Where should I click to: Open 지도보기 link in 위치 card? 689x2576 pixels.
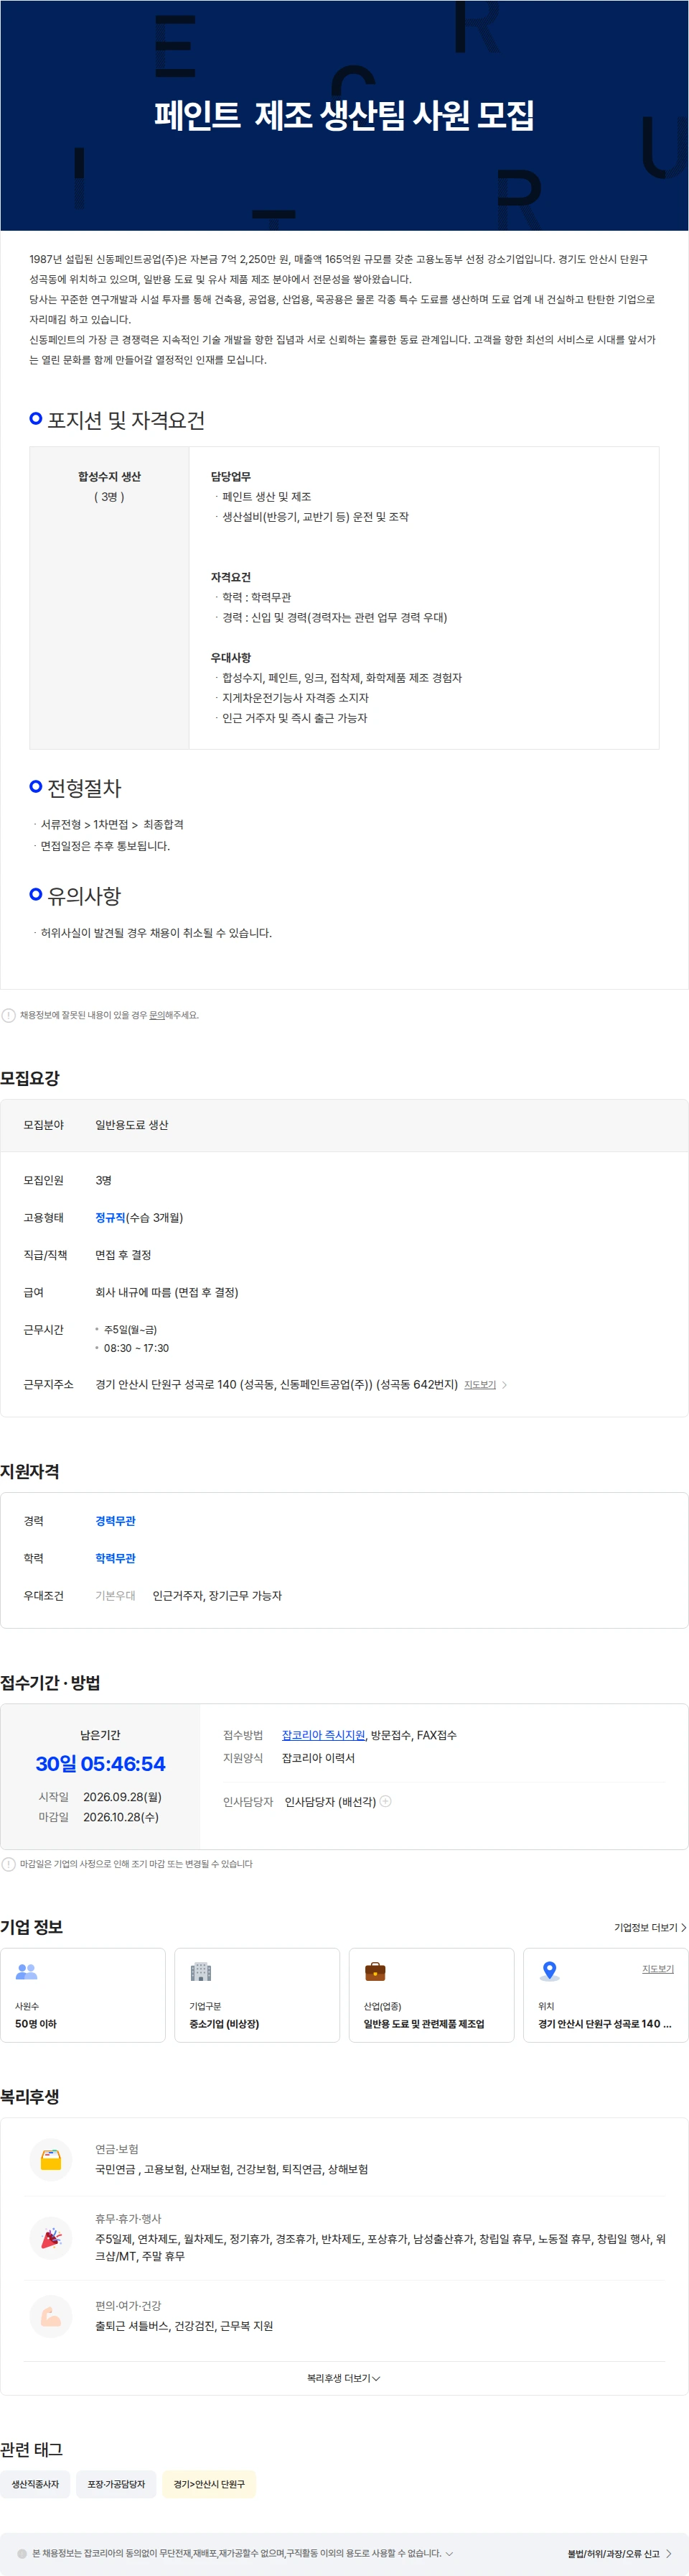coord(657,1969)
